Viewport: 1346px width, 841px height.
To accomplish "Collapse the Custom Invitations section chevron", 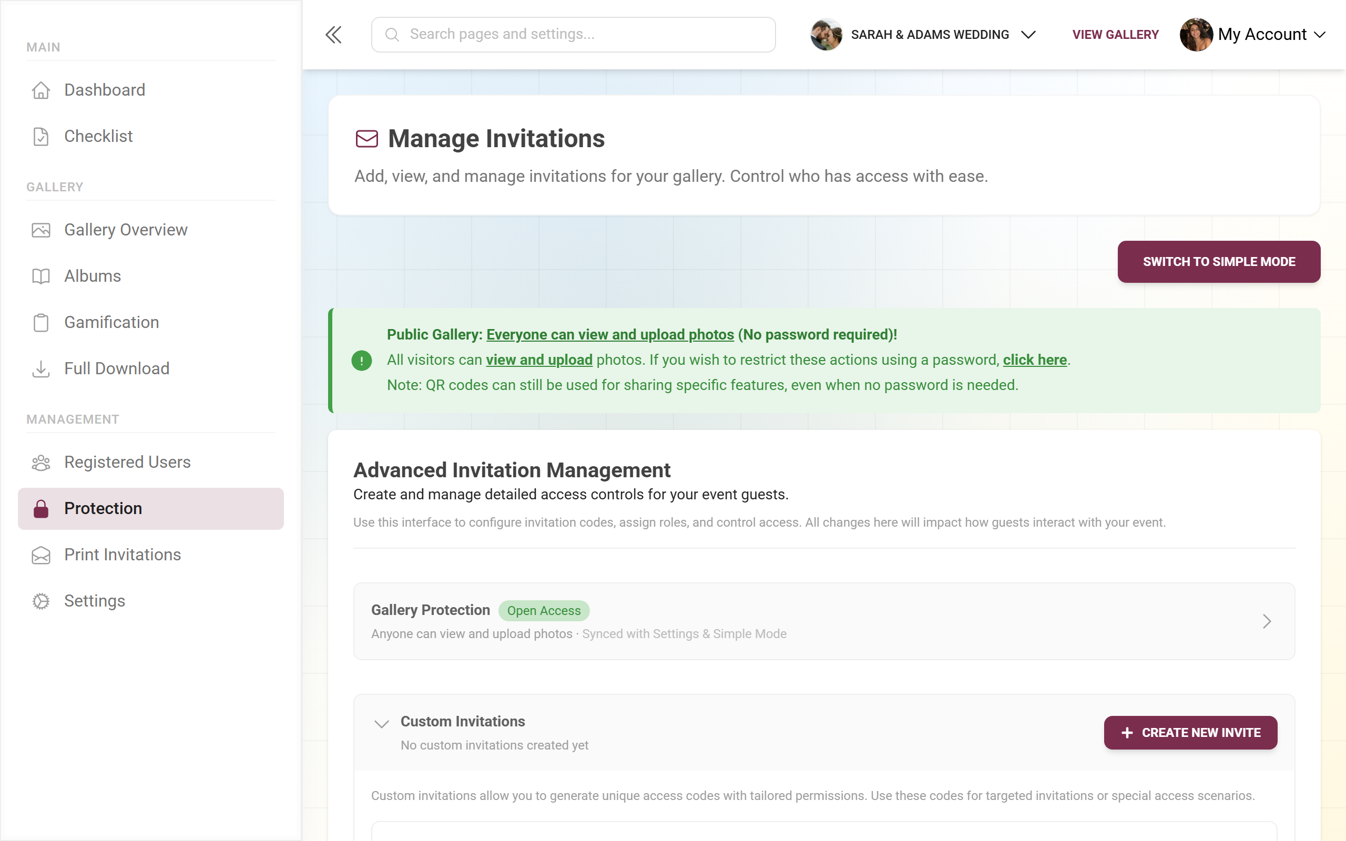I will (381, 724).
